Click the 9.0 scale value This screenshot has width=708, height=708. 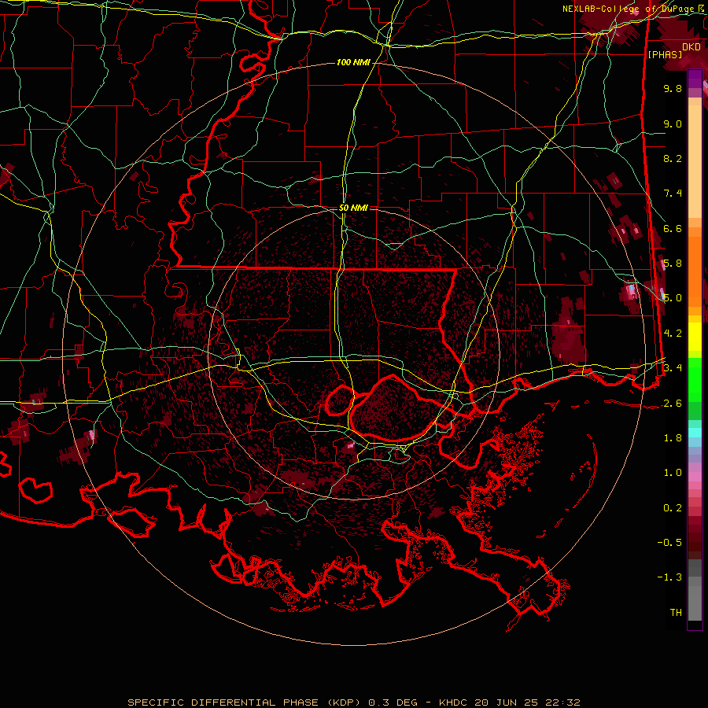673,124
